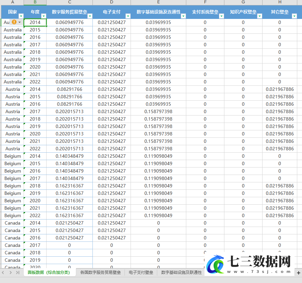Select 0.140348479 in Belgium 2014 row
This screenshot has height=283, width=302.
(70, 156)
